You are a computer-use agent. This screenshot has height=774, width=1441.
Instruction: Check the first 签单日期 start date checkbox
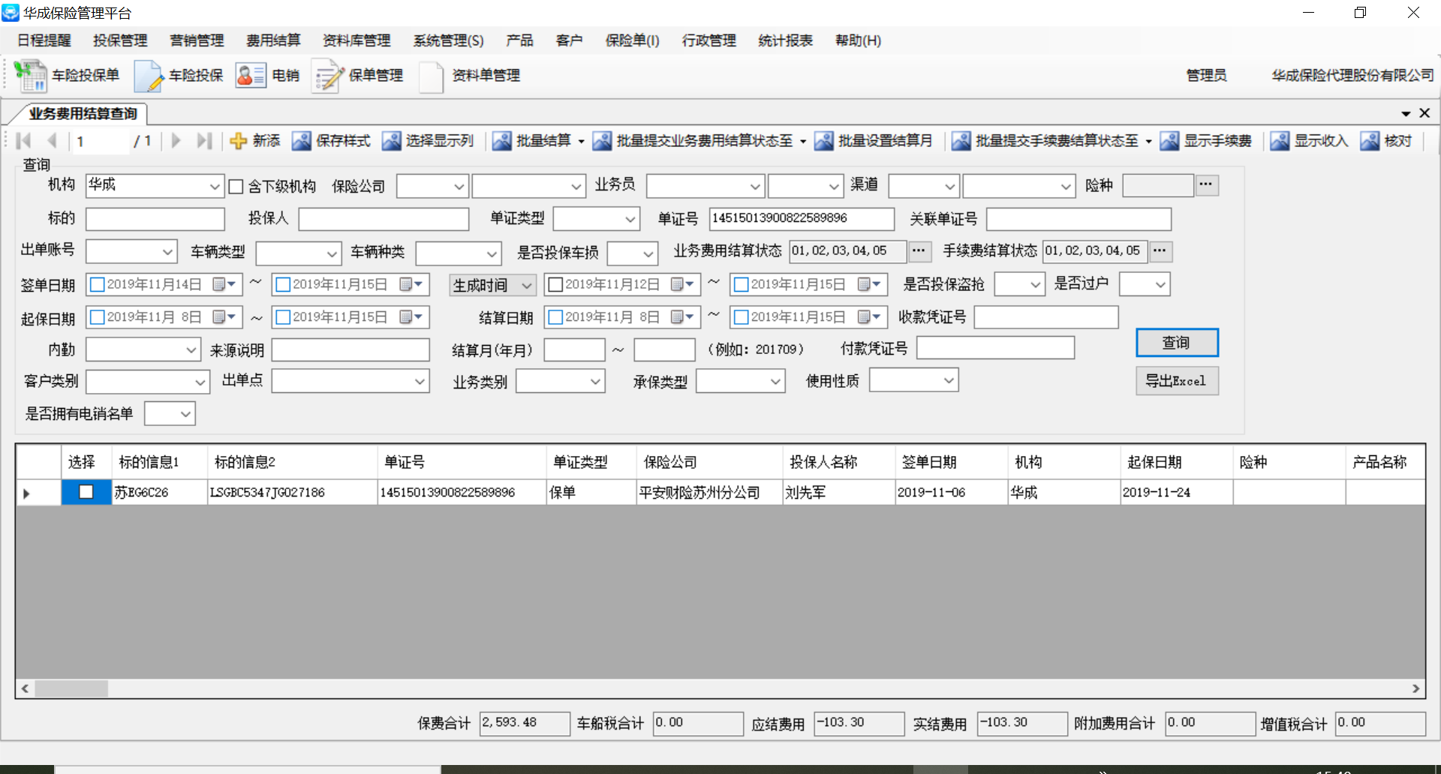[97, 285]
